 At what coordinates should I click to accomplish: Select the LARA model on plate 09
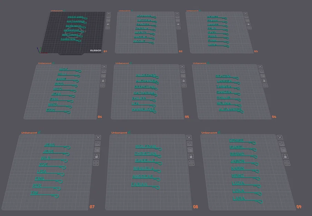click(248, 200)
